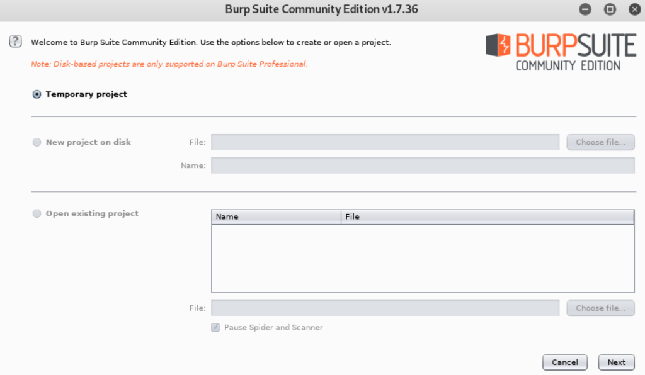Image resolution: width=645 pixels, height=375 pixels.
Task: Sort by the Name column header
Action: [277, 217]
